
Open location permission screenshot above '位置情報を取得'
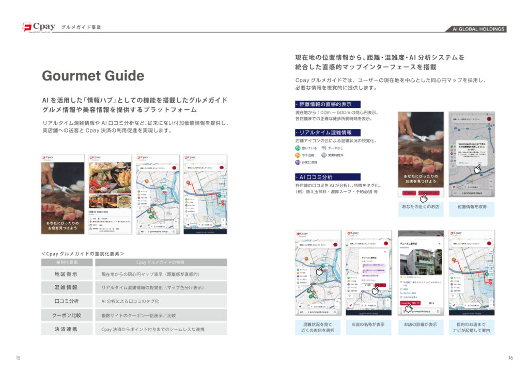472,154
